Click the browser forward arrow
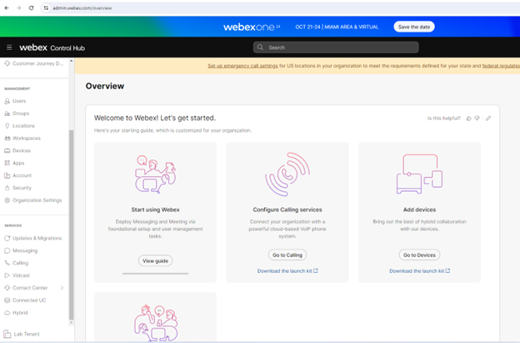 (x=19, y=8)
